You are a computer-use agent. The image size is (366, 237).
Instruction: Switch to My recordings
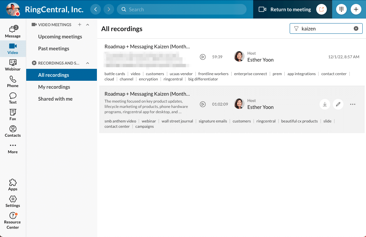54,87
